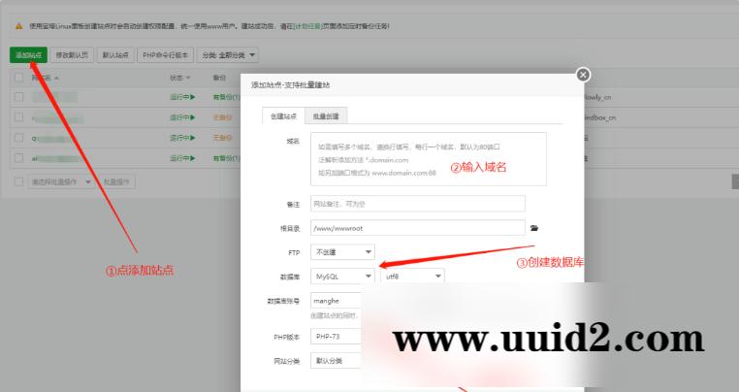Screen dimensions: 739x392
Task: Open 无备份 link in the indbox_cn row
Action: (222, 117)
